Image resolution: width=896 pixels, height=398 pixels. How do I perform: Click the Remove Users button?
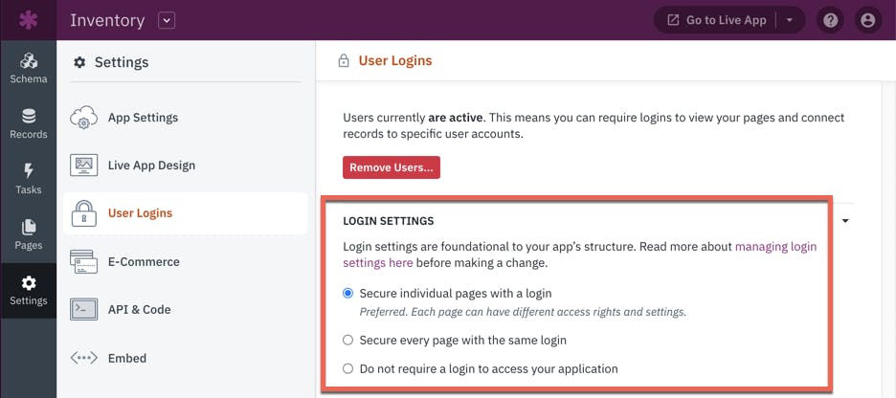(x=392, y=167)
